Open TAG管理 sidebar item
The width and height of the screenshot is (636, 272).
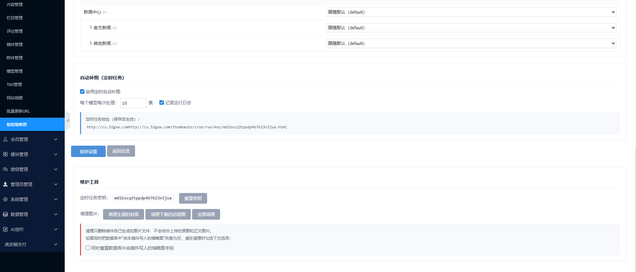click(x=32, y=84)
